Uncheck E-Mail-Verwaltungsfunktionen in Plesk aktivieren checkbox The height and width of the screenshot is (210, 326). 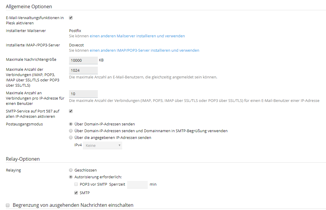click(71, 18)
